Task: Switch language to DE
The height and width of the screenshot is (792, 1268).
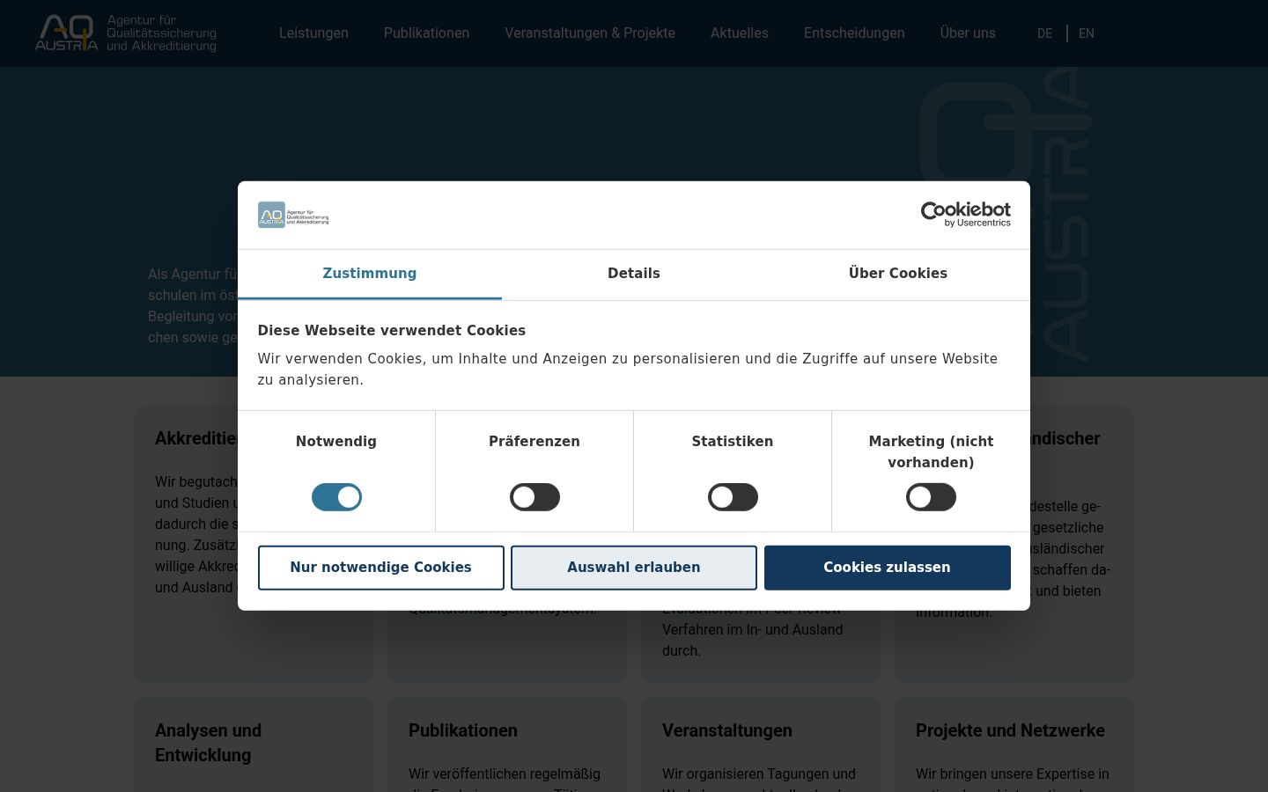Action: coord(1044,33)
